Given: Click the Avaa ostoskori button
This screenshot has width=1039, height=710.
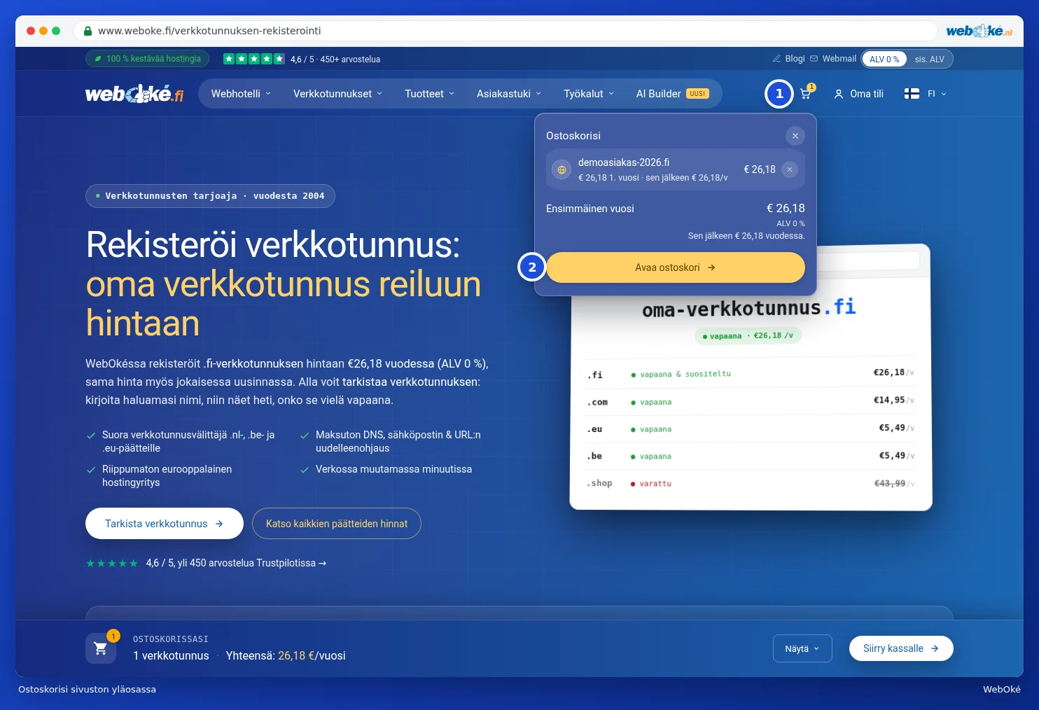Looking at the screenshot, I should [676, 267].
